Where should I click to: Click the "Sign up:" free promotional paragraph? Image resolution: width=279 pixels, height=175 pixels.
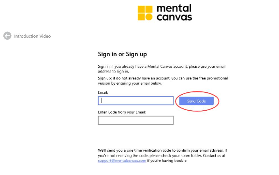[163, 81]
